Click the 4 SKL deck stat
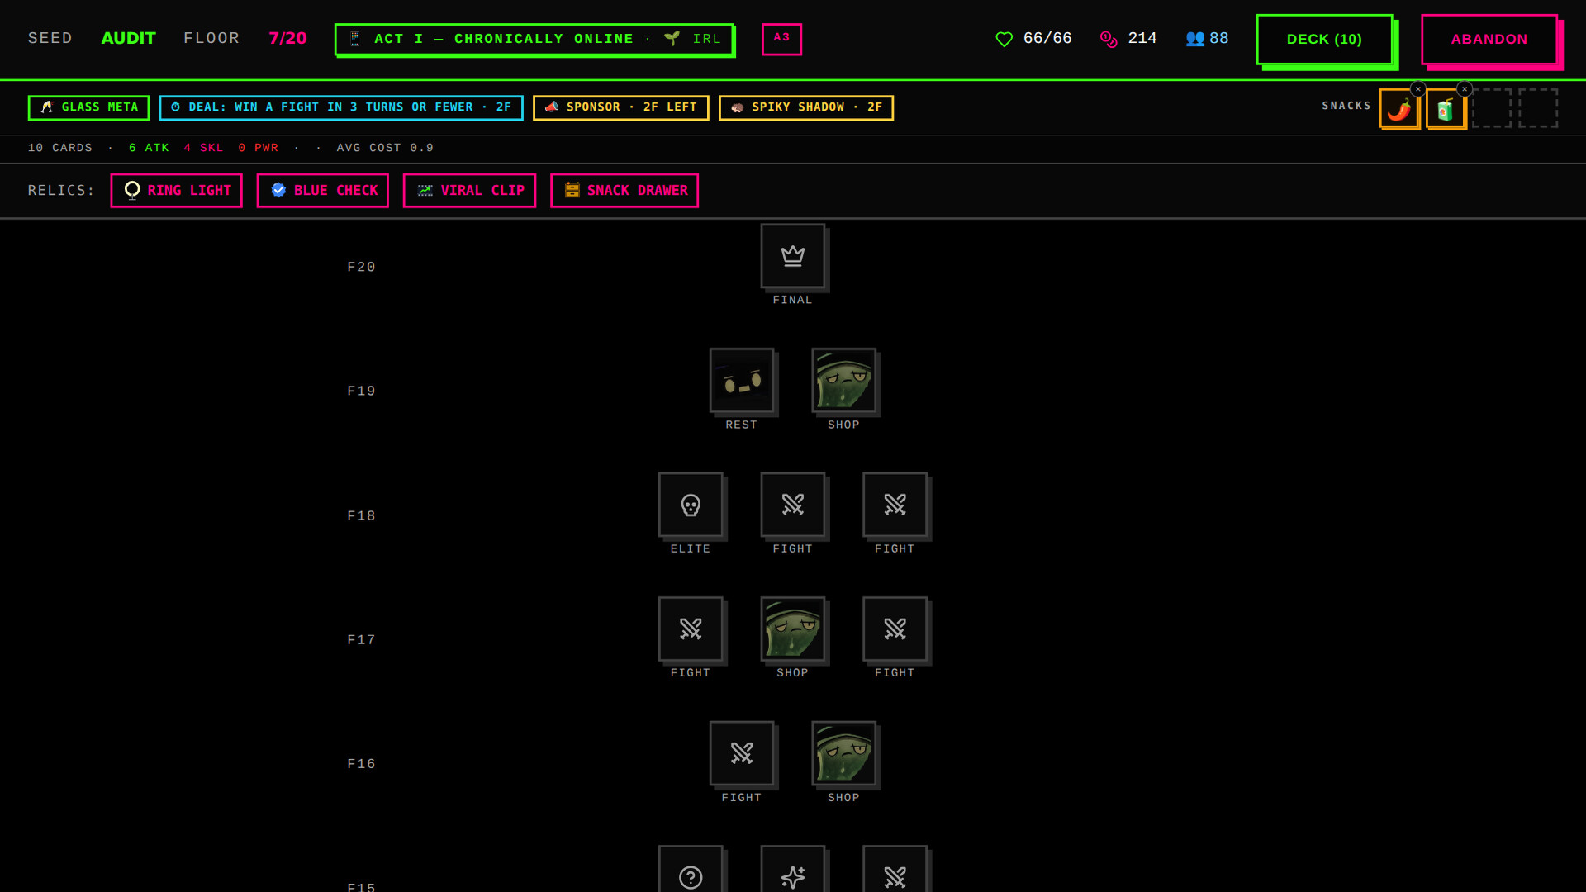1586x892 pixels. point(204,148)
